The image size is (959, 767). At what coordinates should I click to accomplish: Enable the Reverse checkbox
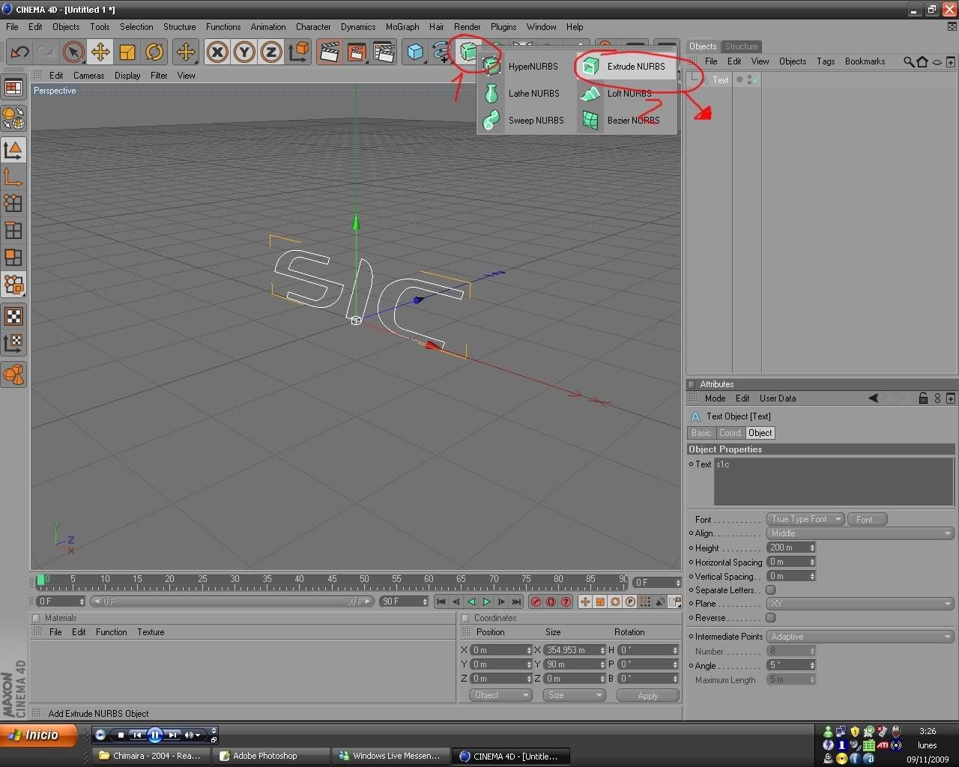pos(770,618)
